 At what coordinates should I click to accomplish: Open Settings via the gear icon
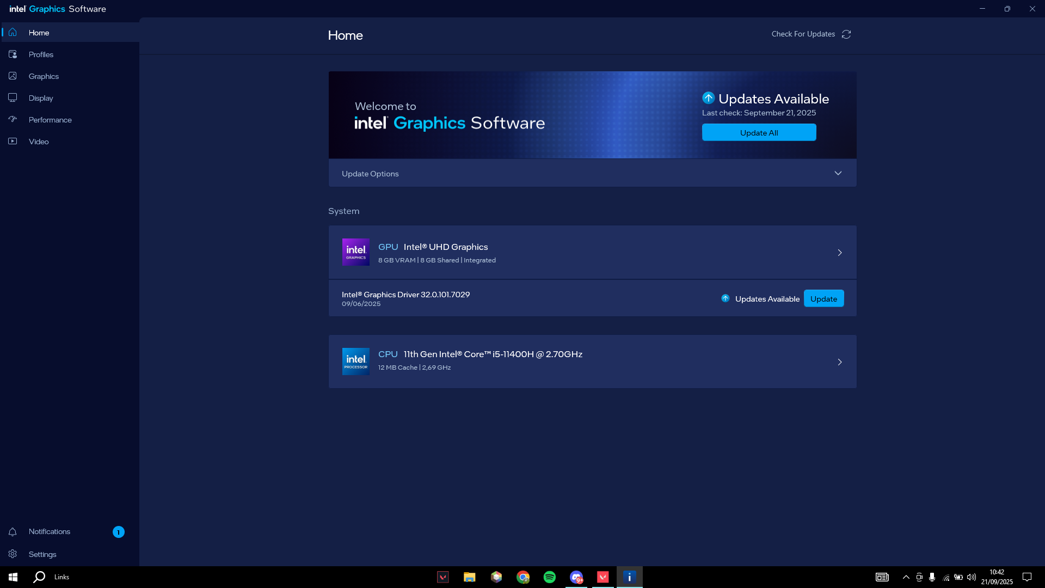(13, 554)
